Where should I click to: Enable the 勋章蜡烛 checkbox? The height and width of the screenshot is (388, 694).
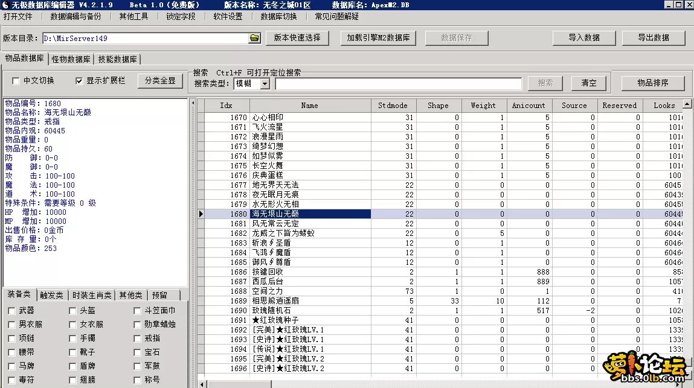(x=137, y=325)
